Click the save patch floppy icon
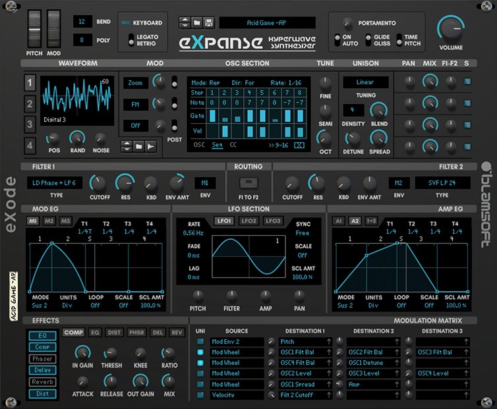 (x=208, y=22)
